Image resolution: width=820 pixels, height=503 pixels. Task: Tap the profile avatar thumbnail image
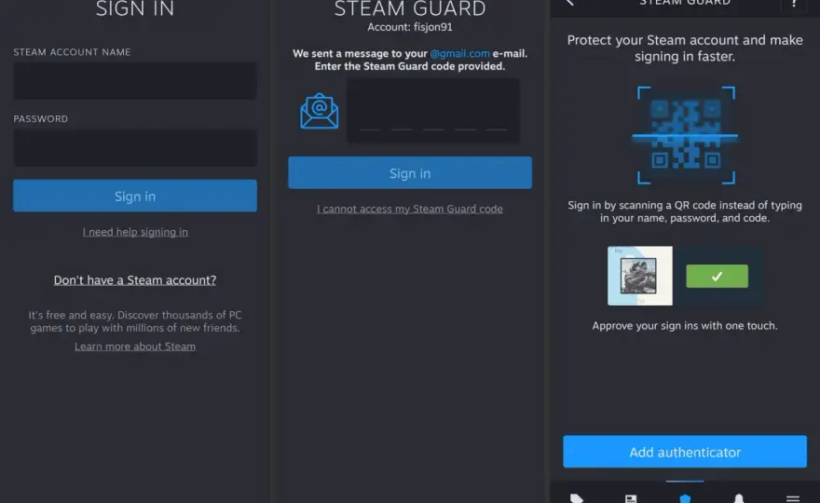639,276
